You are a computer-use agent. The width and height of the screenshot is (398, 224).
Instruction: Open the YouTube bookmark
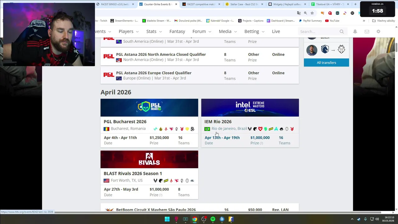(x=332, y=21)
